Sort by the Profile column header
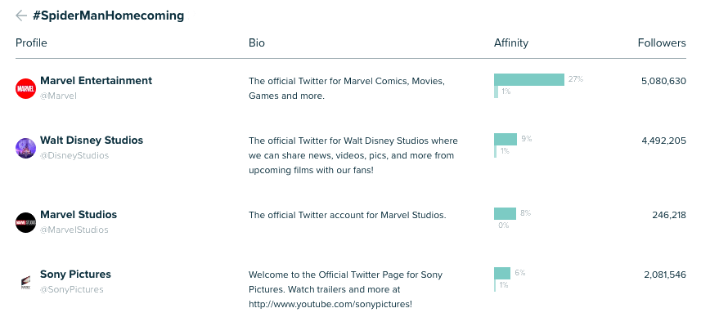Screen dimensions: 701x335 click(31, 42)
